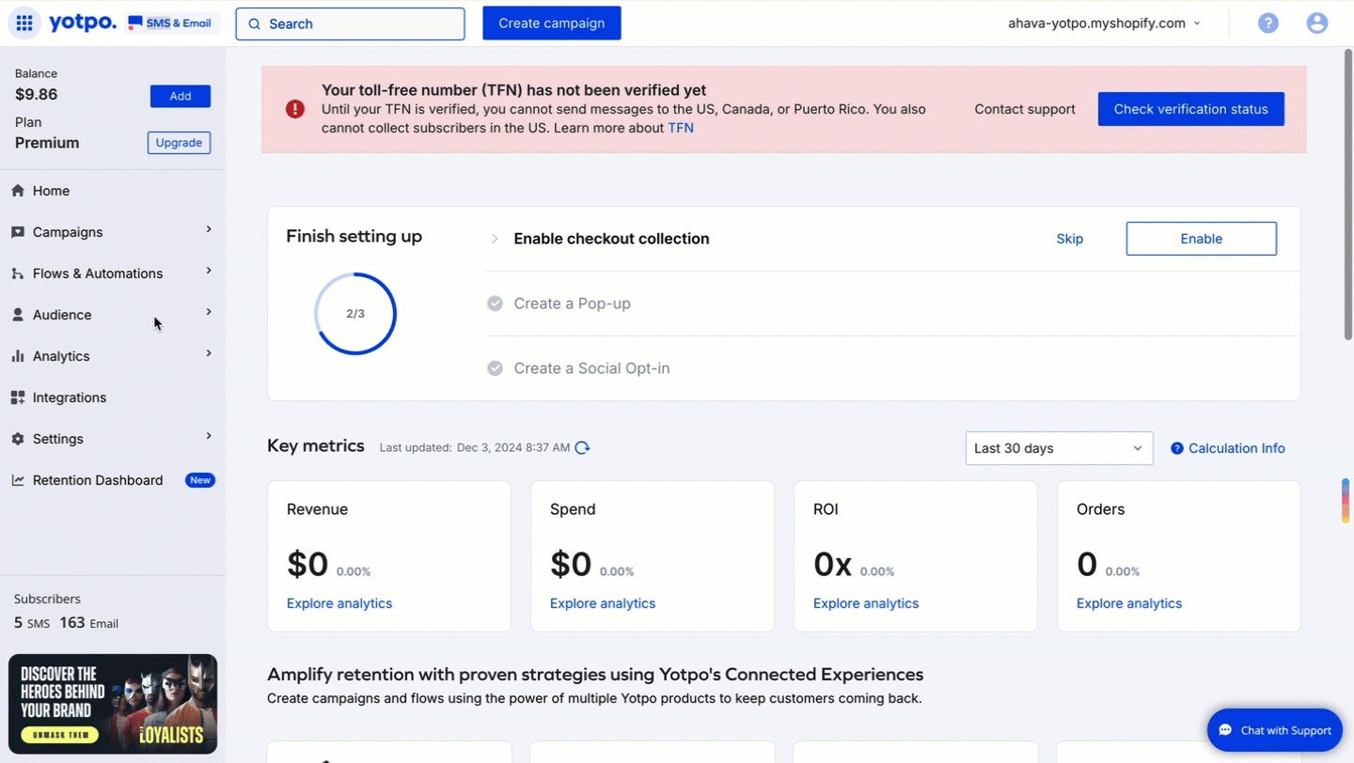Screen dimensions: 1354x763
Task: Click Explore analytics under Orders
Action: tap(1129, 603)
